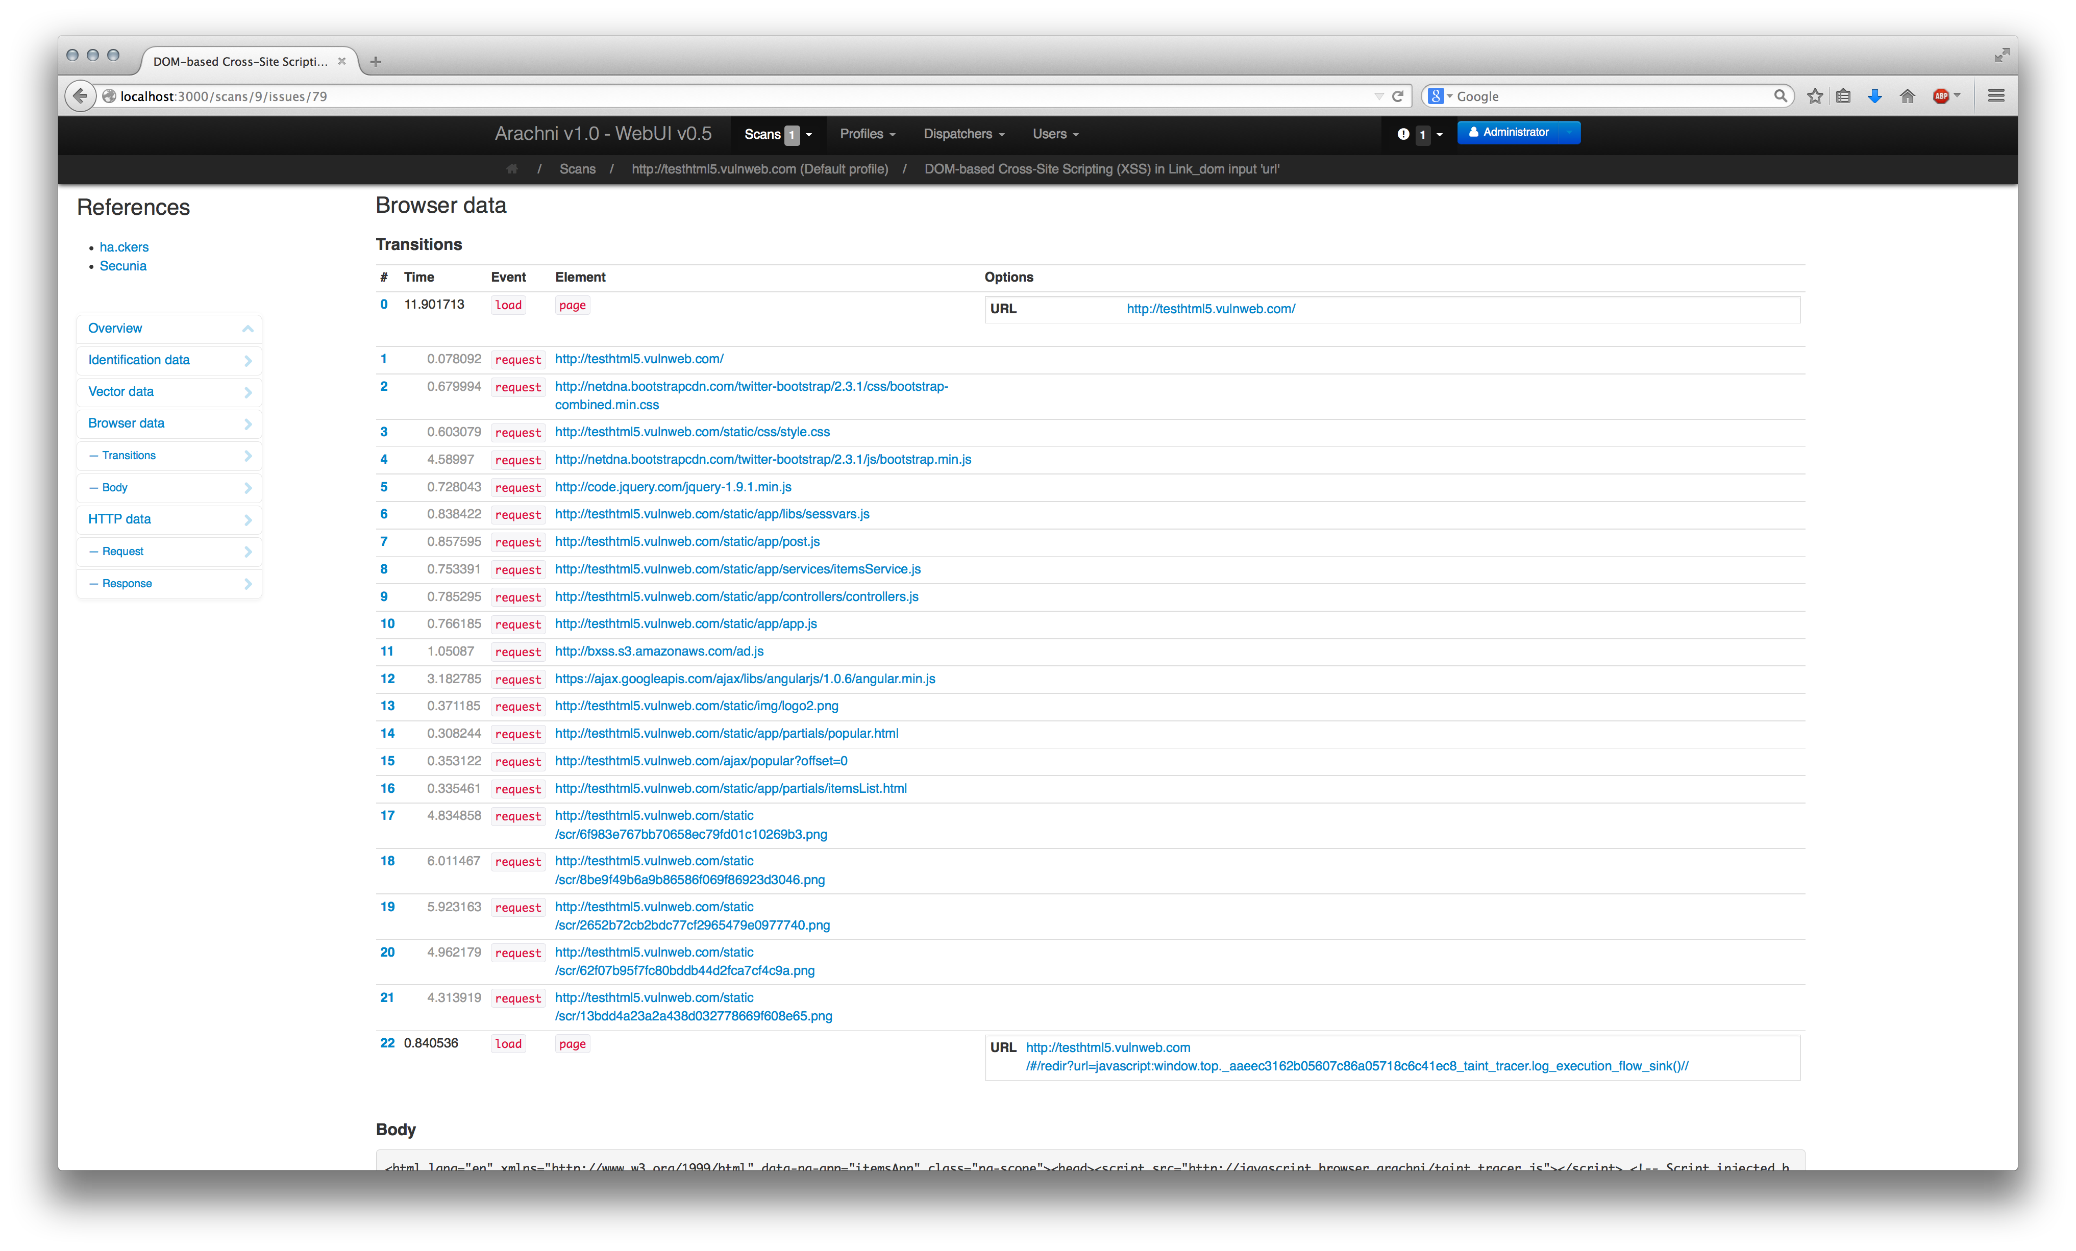Click the breadcrumb home icon
Image resolution: width=2076 pixels, height=1251 pixels.
[511, 169]
